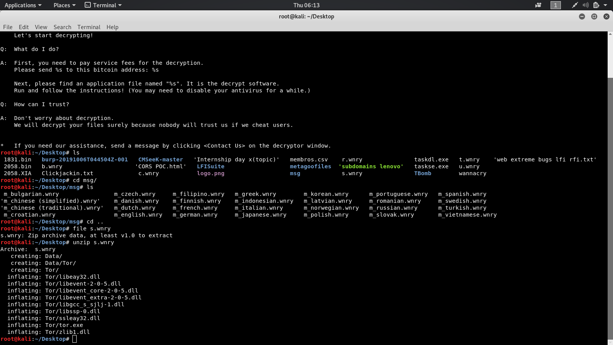Open the wired network status icon
The width and height of the screenshot is (613, 345).
pos(575,5)
